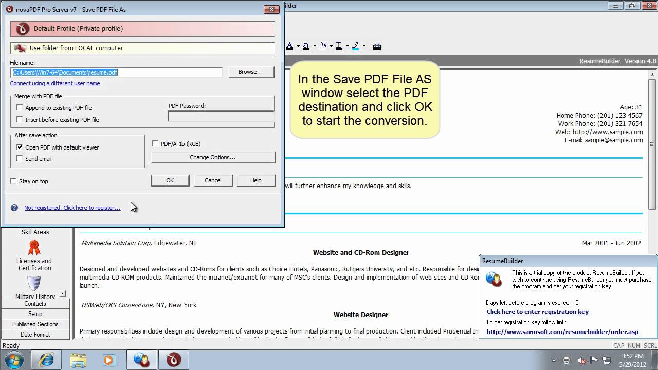
Task: Click the taskbar clock showing 3:52 PM
Action: click(632, 360)
